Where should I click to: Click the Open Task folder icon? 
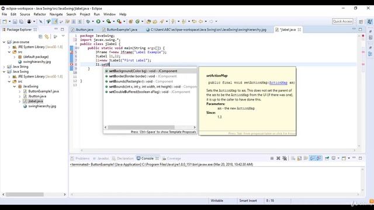(x=155, y=22)
